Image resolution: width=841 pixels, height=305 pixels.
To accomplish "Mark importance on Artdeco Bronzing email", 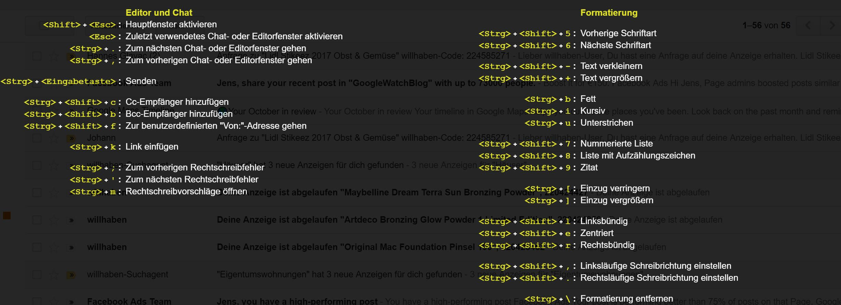I will pos(71,220).
